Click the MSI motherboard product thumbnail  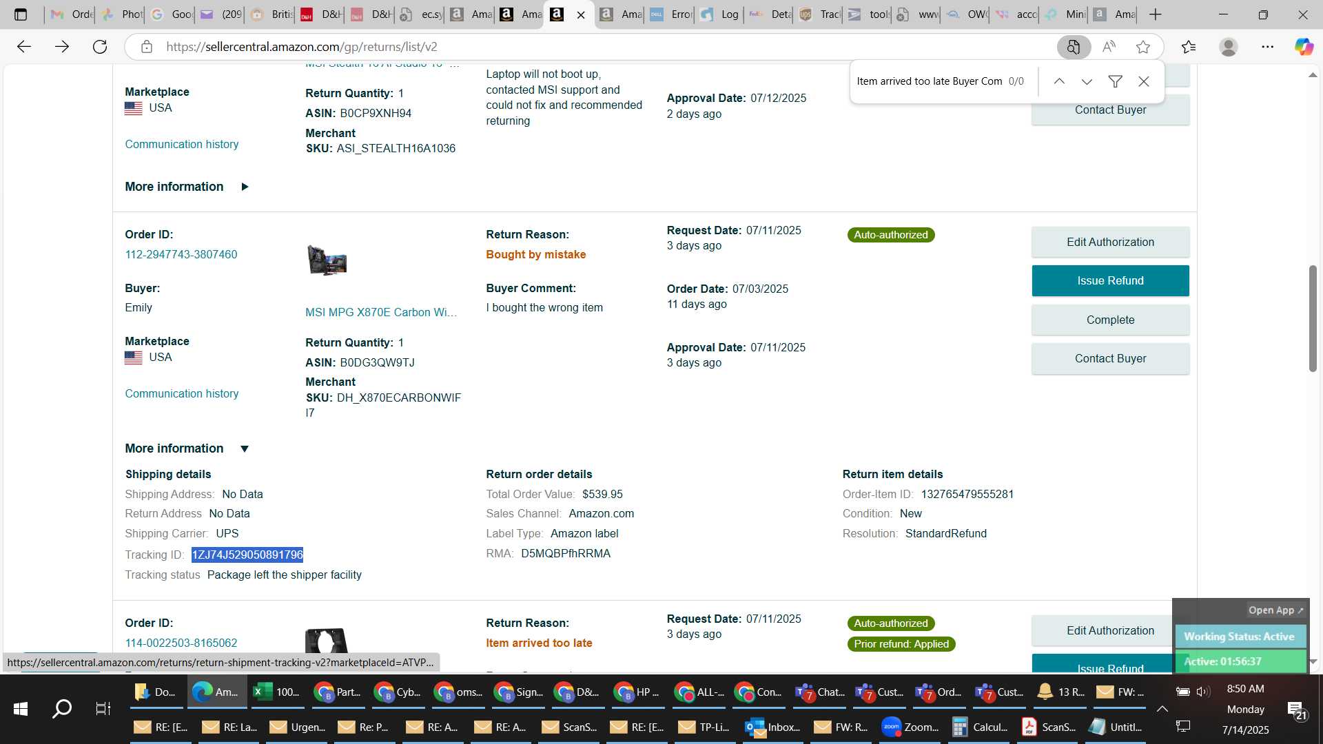click(x=327, y=260)
